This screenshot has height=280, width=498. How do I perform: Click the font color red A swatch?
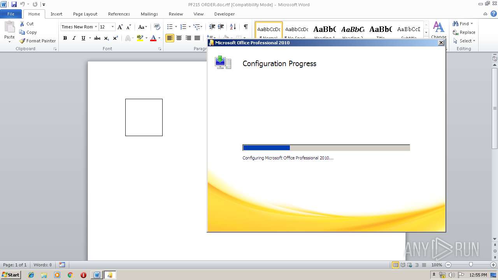pyautogui.click(x=153, y=38)
